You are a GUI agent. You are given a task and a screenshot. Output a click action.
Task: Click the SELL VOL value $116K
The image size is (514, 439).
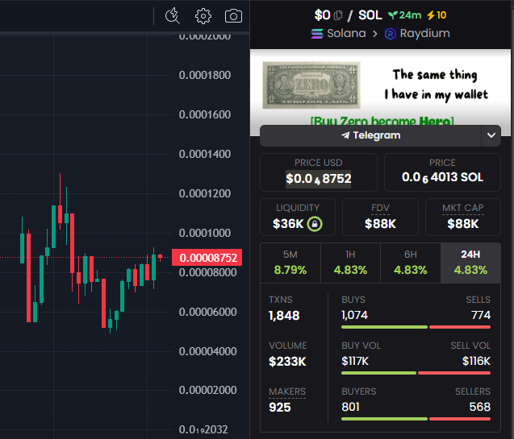click(x=476, y=362)
